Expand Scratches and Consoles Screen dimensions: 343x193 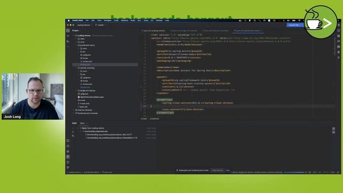(x=74, y=113)
